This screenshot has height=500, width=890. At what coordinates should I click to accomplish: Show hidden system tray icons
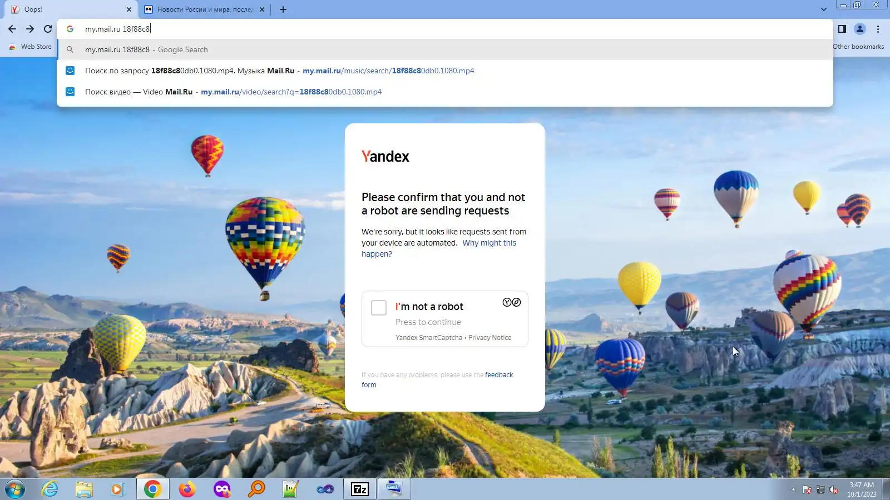click(793, 490)
